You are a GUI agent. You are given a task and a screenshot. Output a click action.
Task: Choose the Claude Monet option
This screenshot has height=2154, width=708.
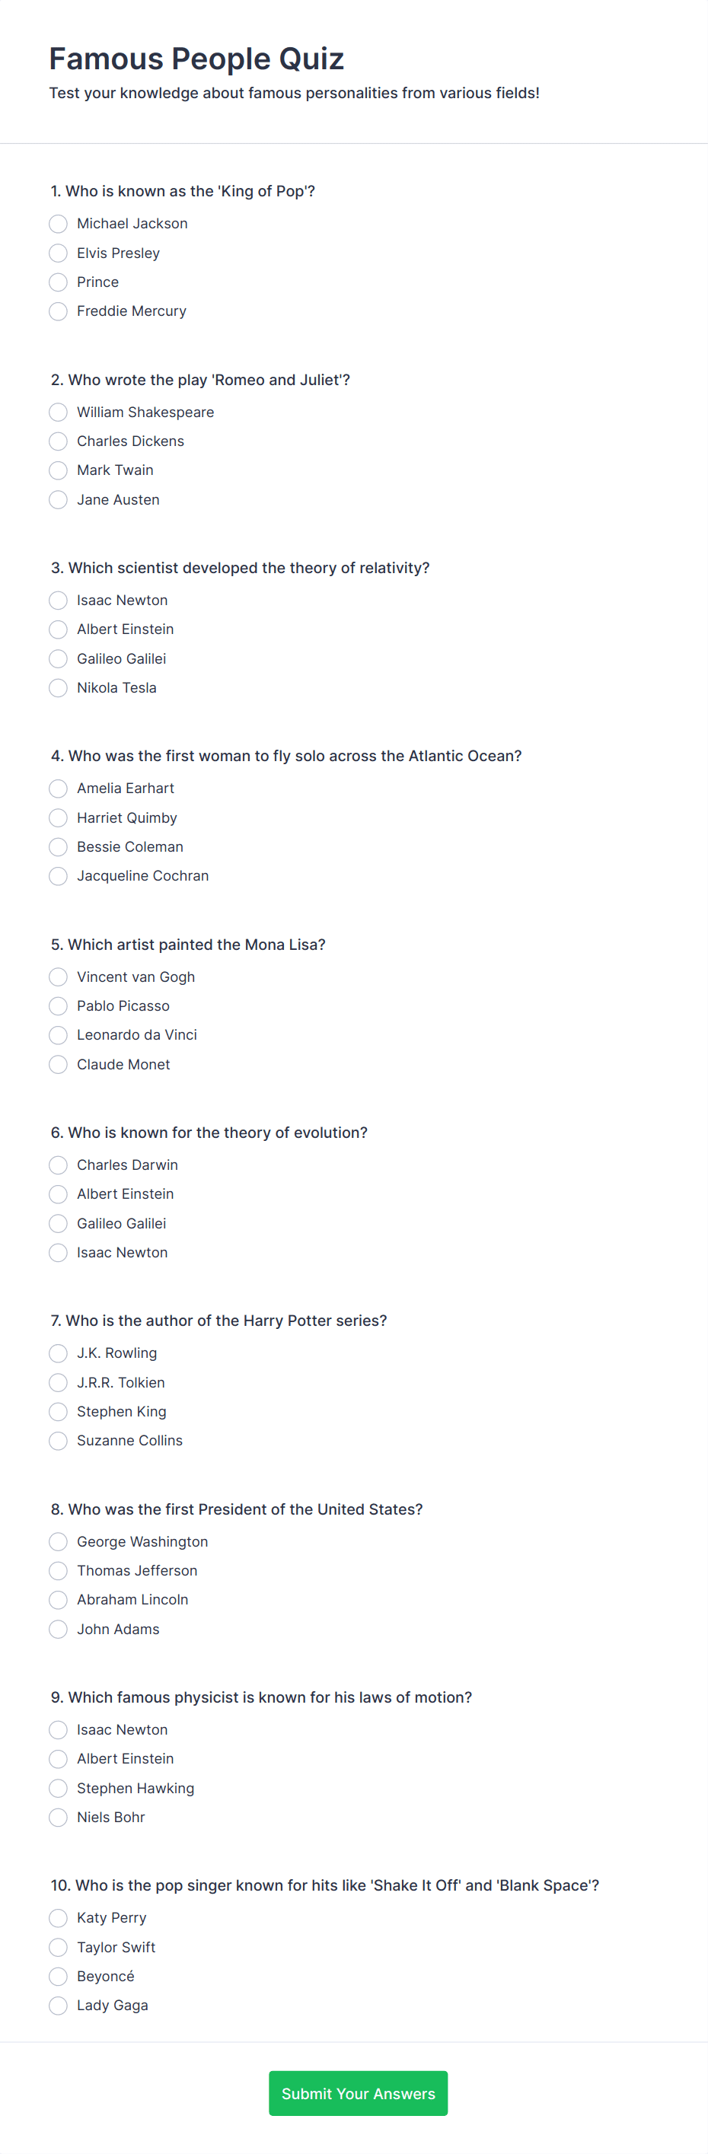[58, 1065]
